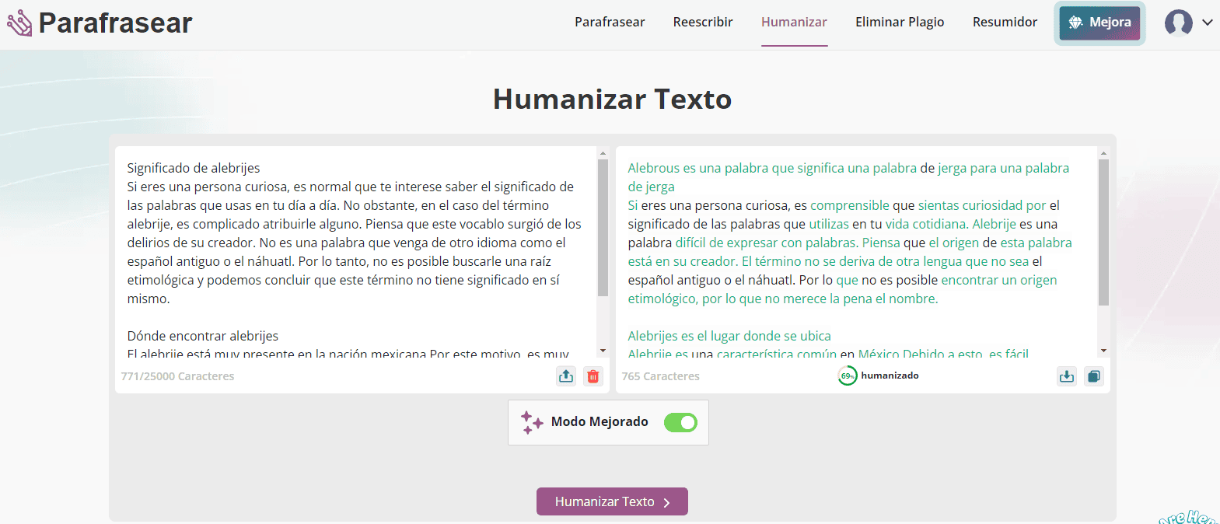Click the user profile avatar
This screenshot has width=1220, height=524.
[x=1178, y=23]
